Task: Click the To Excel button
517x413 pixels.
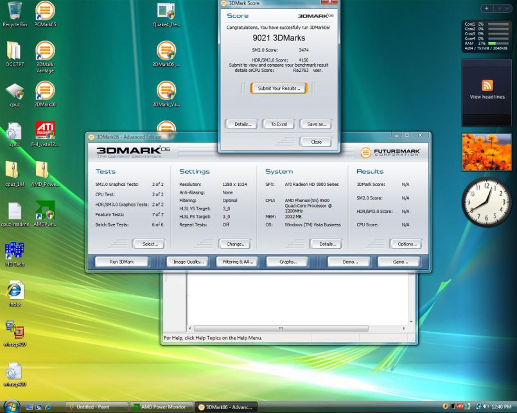Action: pyautogui.click(x=279, y=124)
